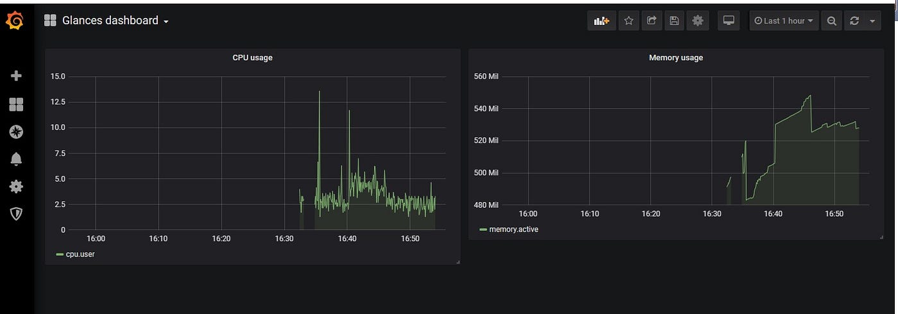Click the 16:10 label on Memory usage axis

coord(589,214)
